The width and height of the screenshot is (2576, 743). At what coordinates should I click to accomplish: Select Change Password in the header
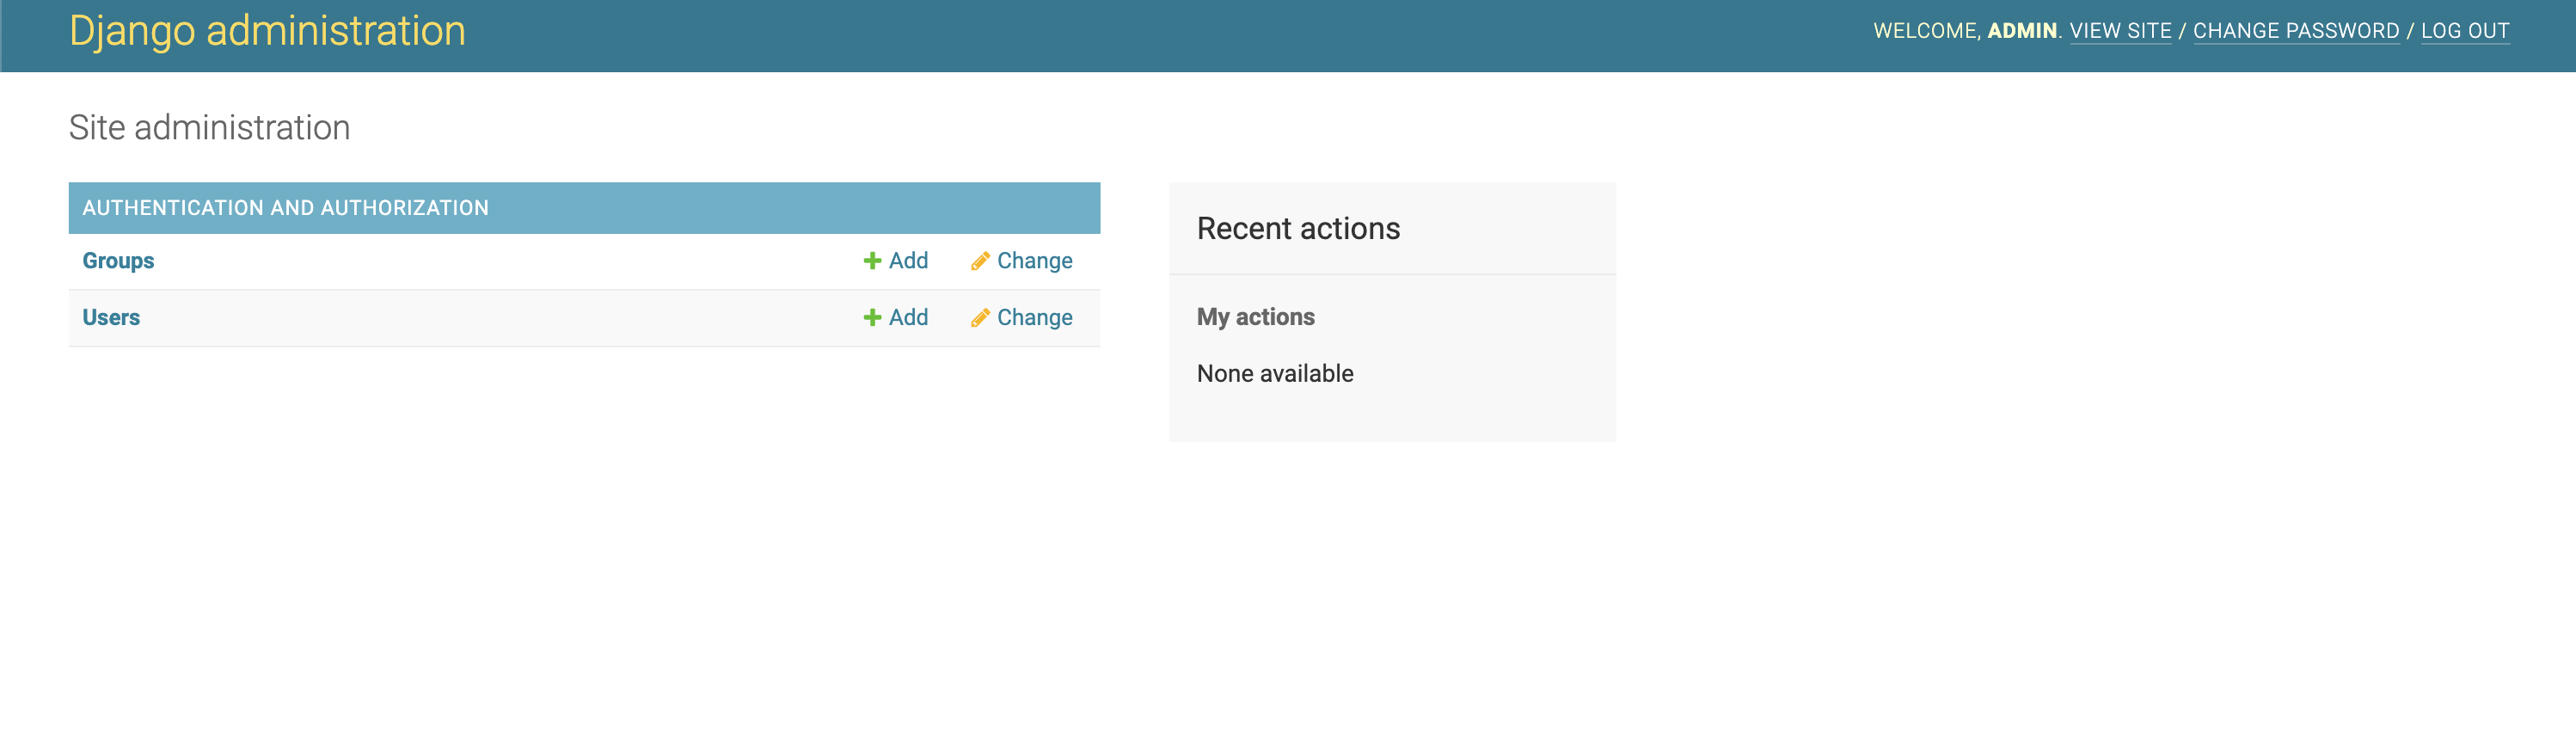point(2296,31)
